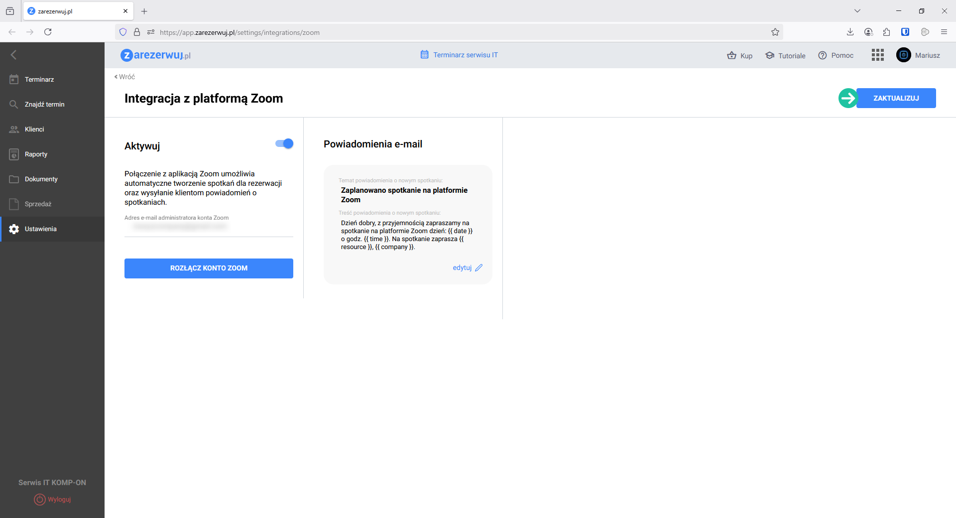
Task: Reload the page in browser
Action: [48, 32]
